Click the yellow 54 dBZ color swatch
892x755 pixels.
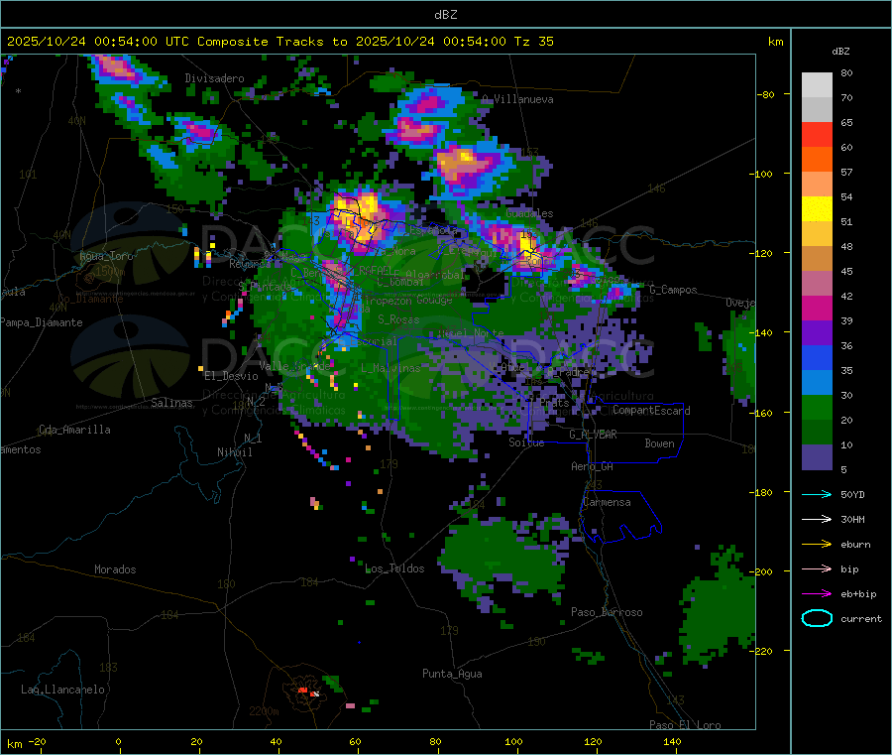(817, 209)
